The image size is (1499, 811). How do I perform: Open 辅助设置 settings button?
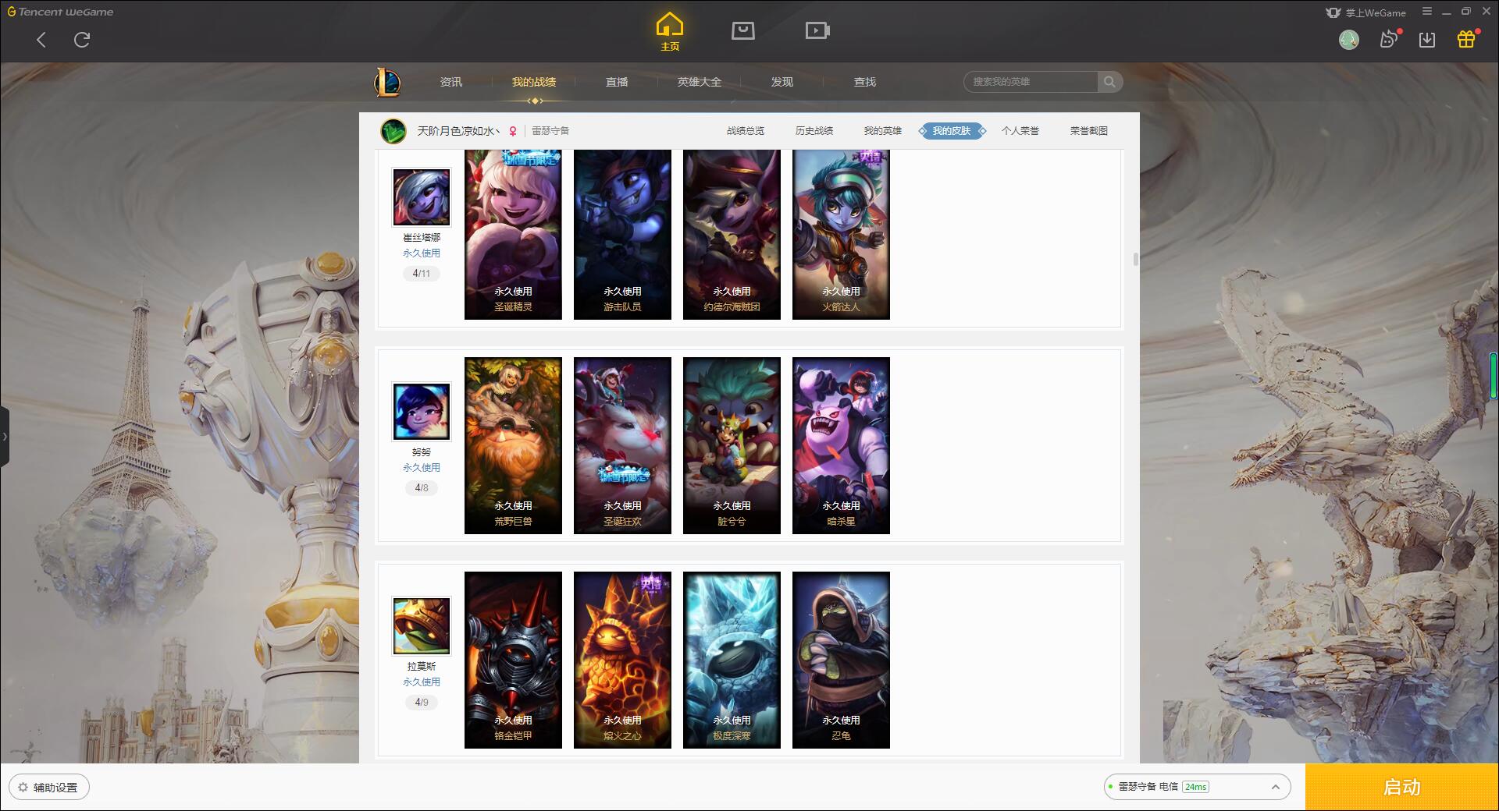tap(48, 787)
